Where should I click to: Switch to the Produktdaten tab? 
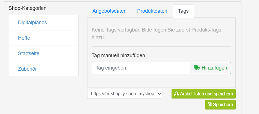[152, 11]
